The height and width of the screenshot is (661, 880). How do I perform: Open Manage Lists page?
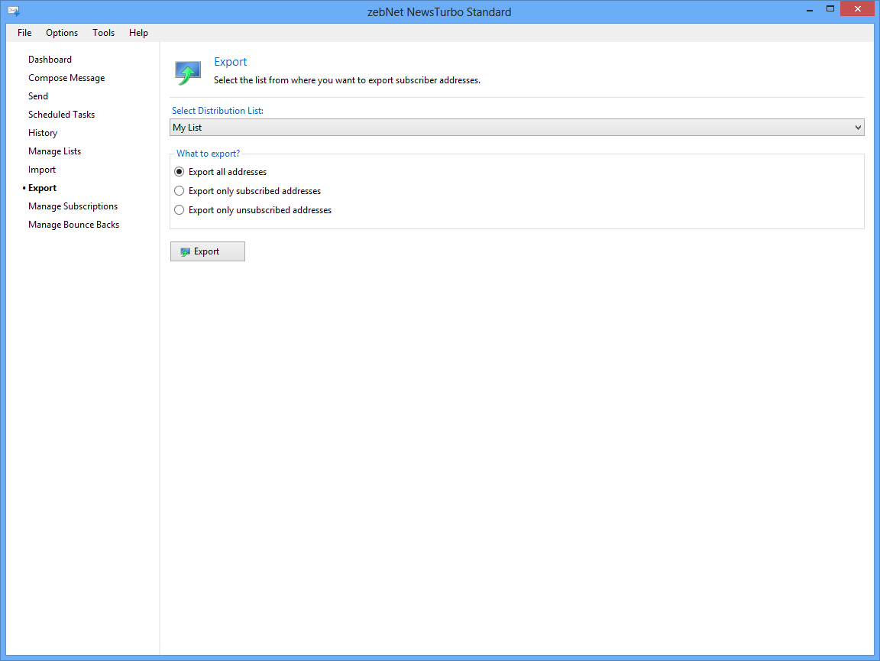click(55, 151)
